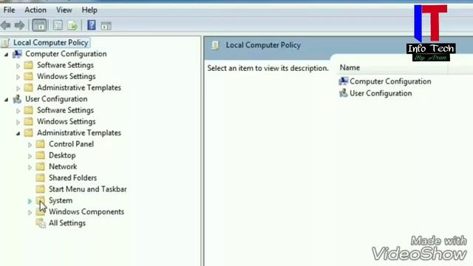
Task: Expand the Network node arrow
Action: tap(30, 167)
